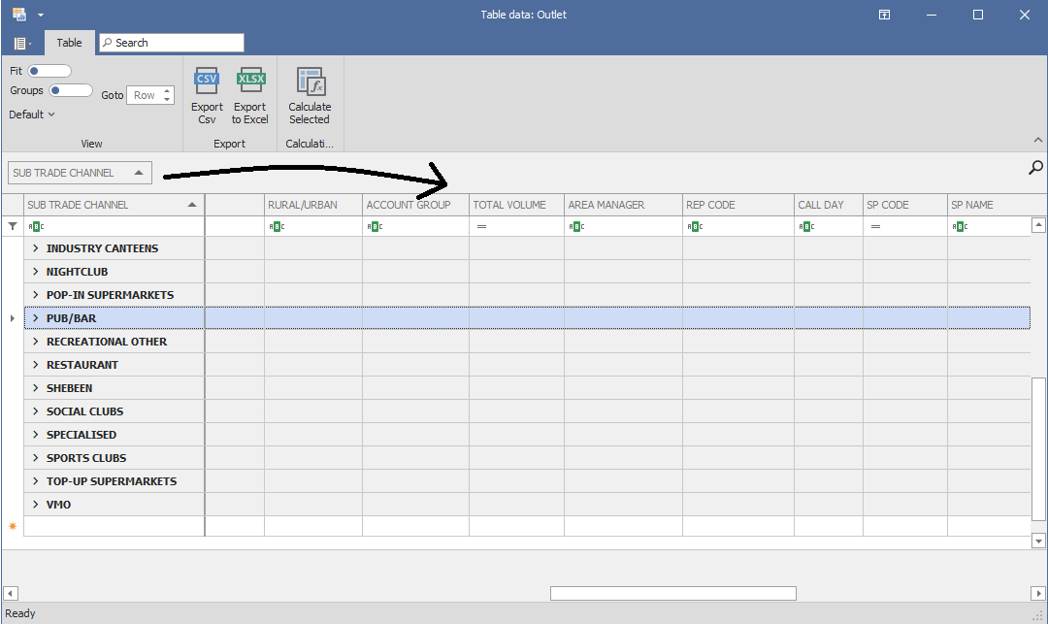Open the Default layout dropdown
The height and width of the screenshot is (624, 1048).
[32, 115]
